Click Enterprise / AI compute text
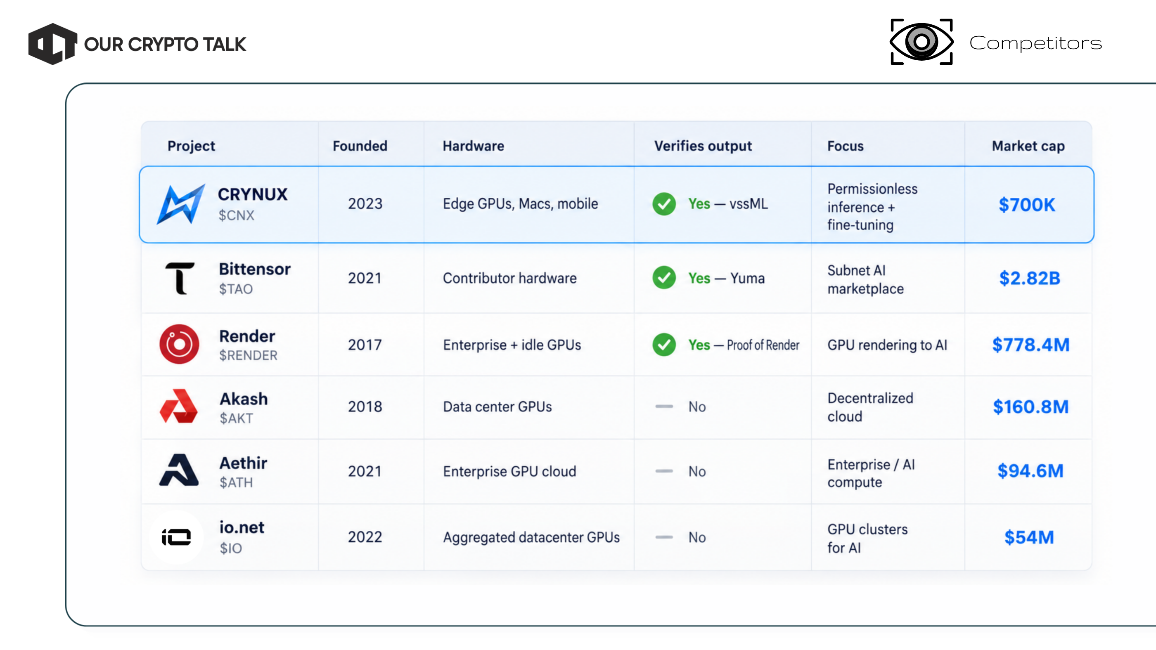 (871, 473)
